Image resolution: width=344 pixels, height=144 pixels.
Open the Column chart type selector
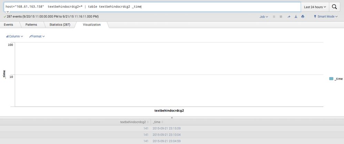coord(14,36)
